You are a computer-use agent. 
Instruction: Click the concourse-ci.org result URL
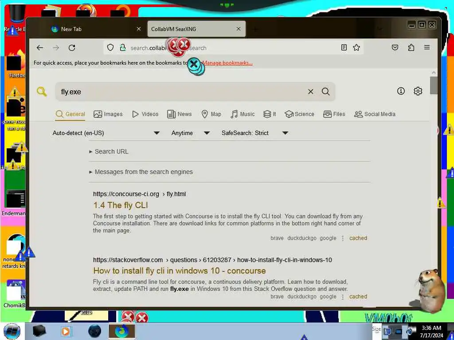click(x=139, y=194)
